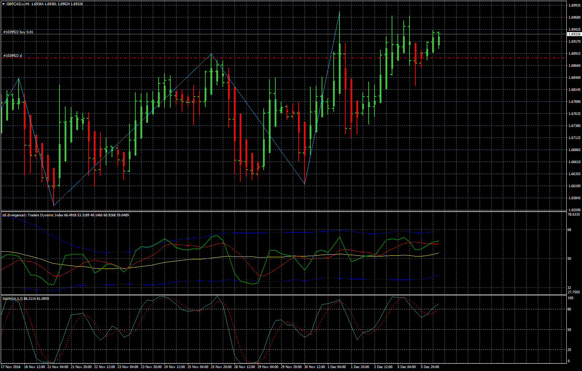
Task: Click the 22 Nov 12:00 time label
Action: click(x=105, y=367)
